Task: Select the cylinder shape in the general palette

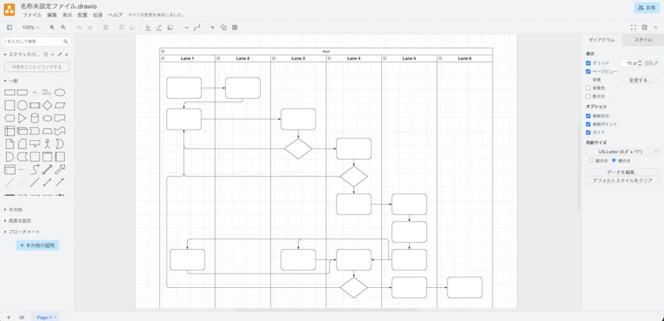Action: tap(35, 118)
